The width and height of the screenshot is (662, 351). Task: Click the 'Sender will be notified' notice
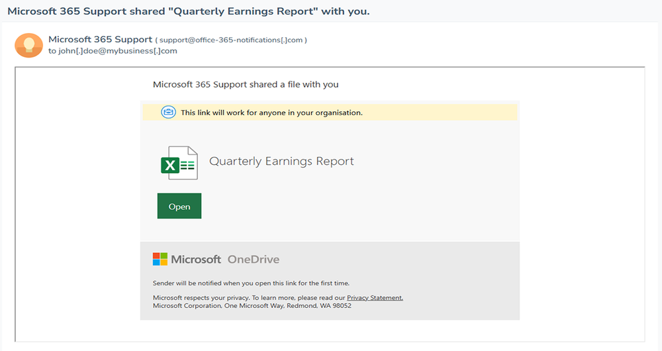click(251, 283)
